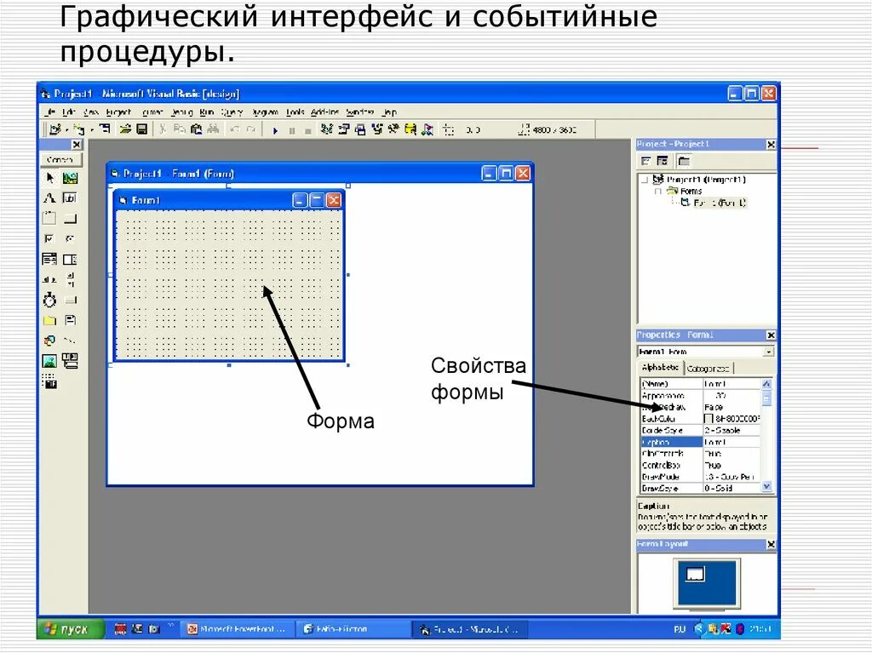The width and height of the screenshot is (872, 653).
Task: Collapse the Project1 tree node
Action: point(645,180)
